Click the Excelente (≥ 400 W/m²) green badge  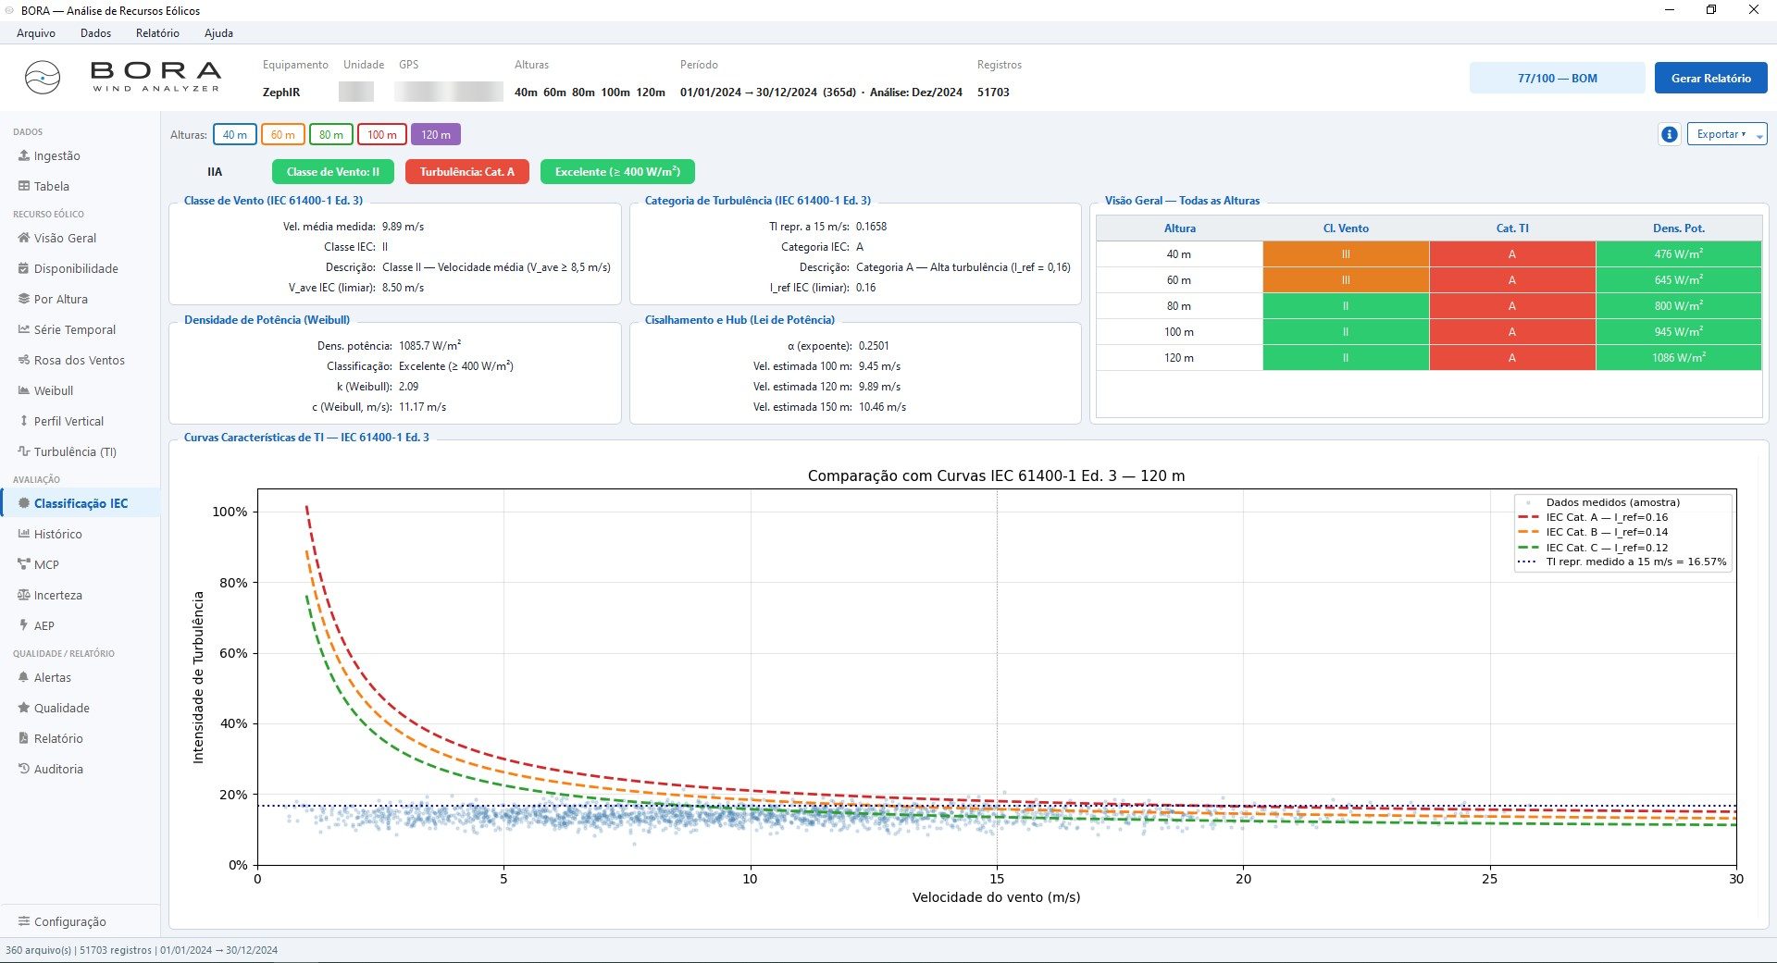(617, 172)
